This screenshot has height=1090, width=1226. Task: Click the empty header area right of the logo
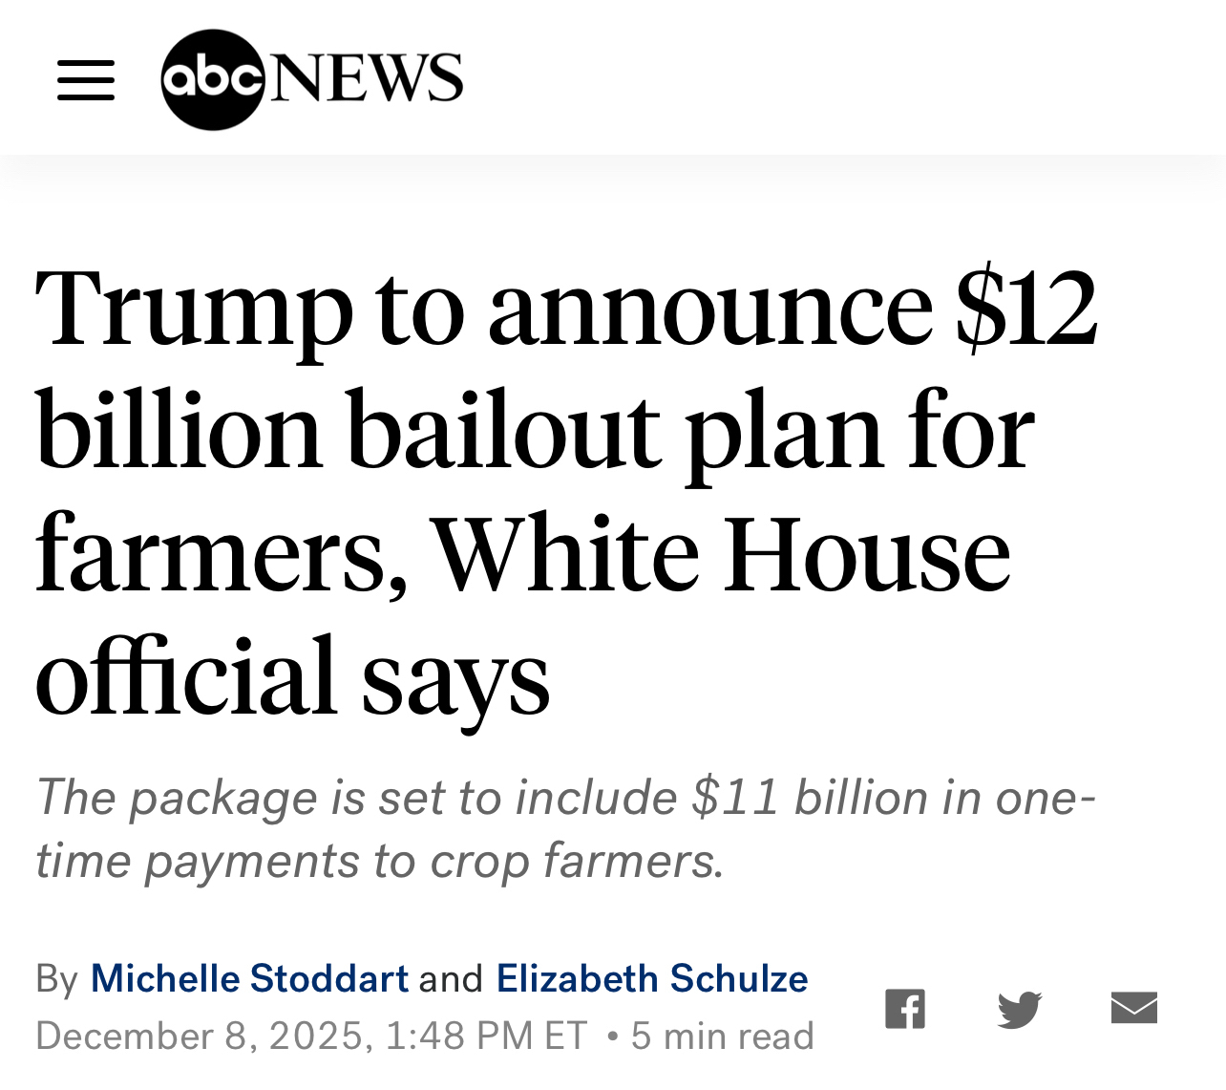click(840, 78)
